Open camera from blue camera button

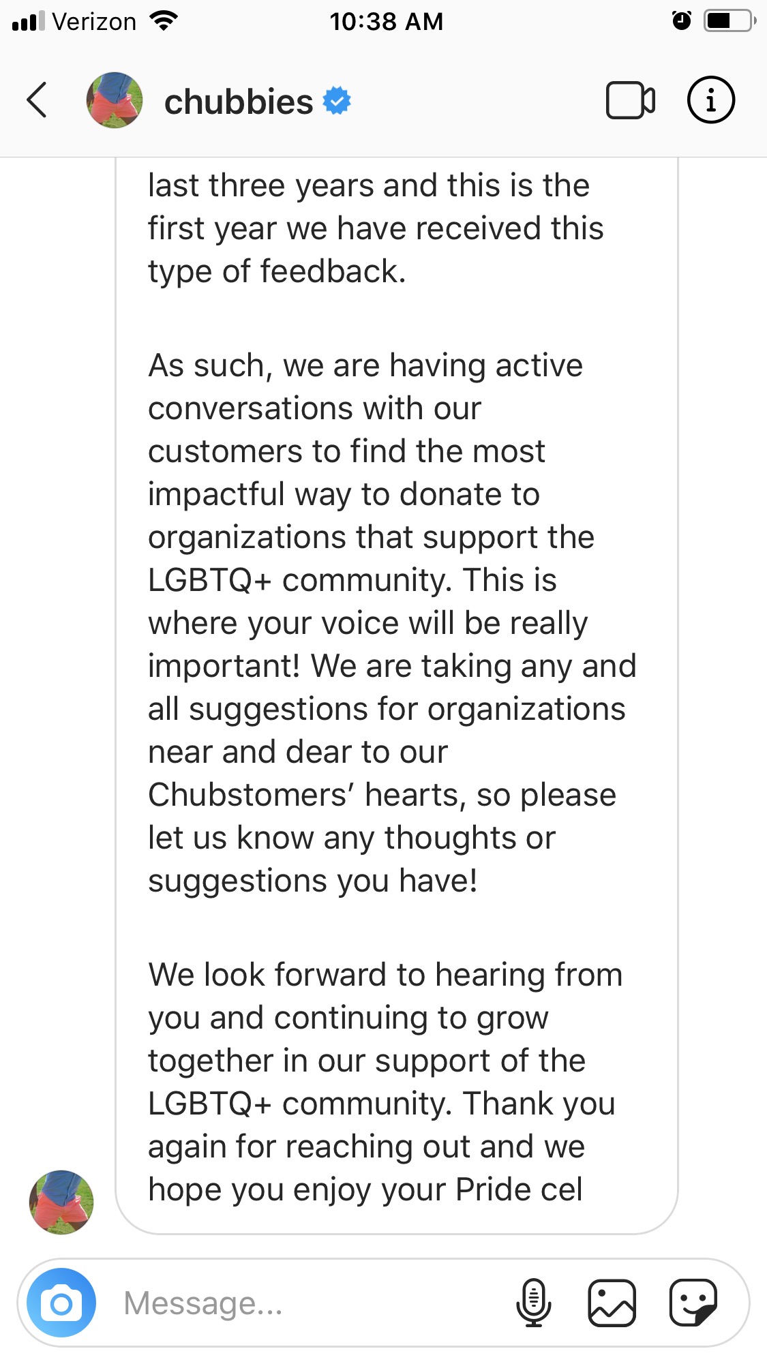click(61, 1303)
